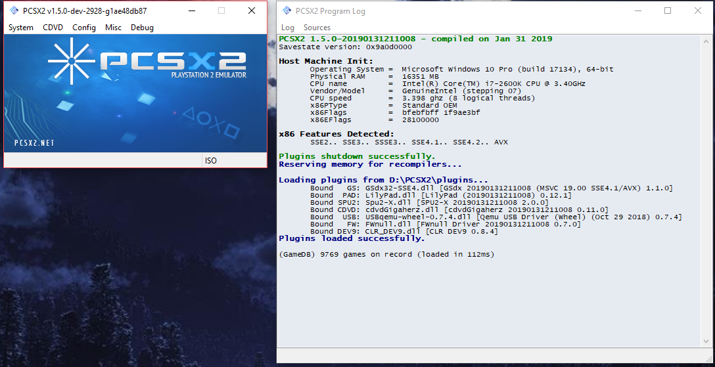Open the Sources menu in Program Log
715x367 pixels.
(317, 28)
